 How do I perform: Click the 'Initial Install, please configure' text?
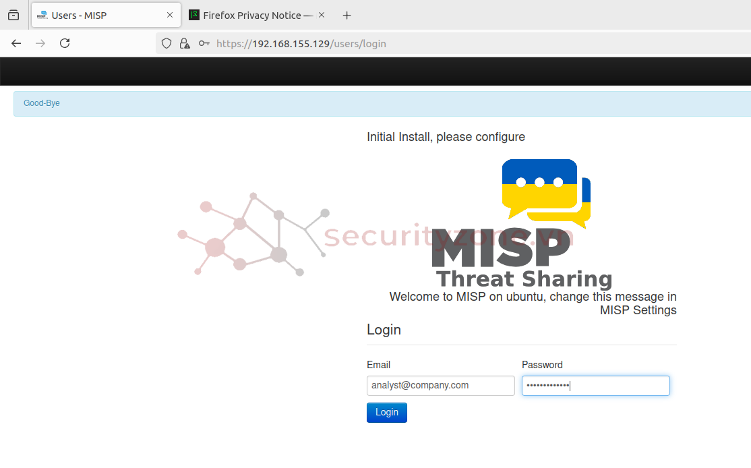[446, 137]
